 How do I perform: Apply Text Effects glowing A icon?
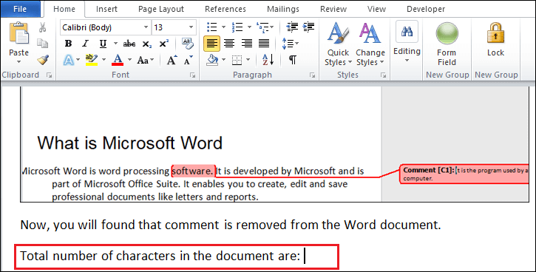pyautogui.click(x=68, y=60)
